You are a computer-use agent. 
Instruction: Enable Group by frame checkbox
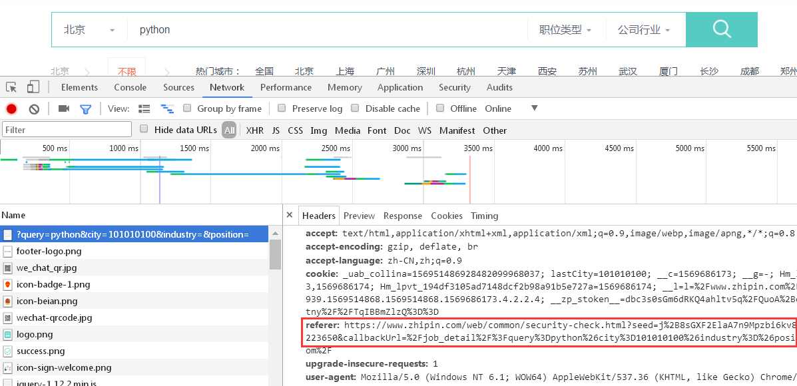click(x=187, y=108)
